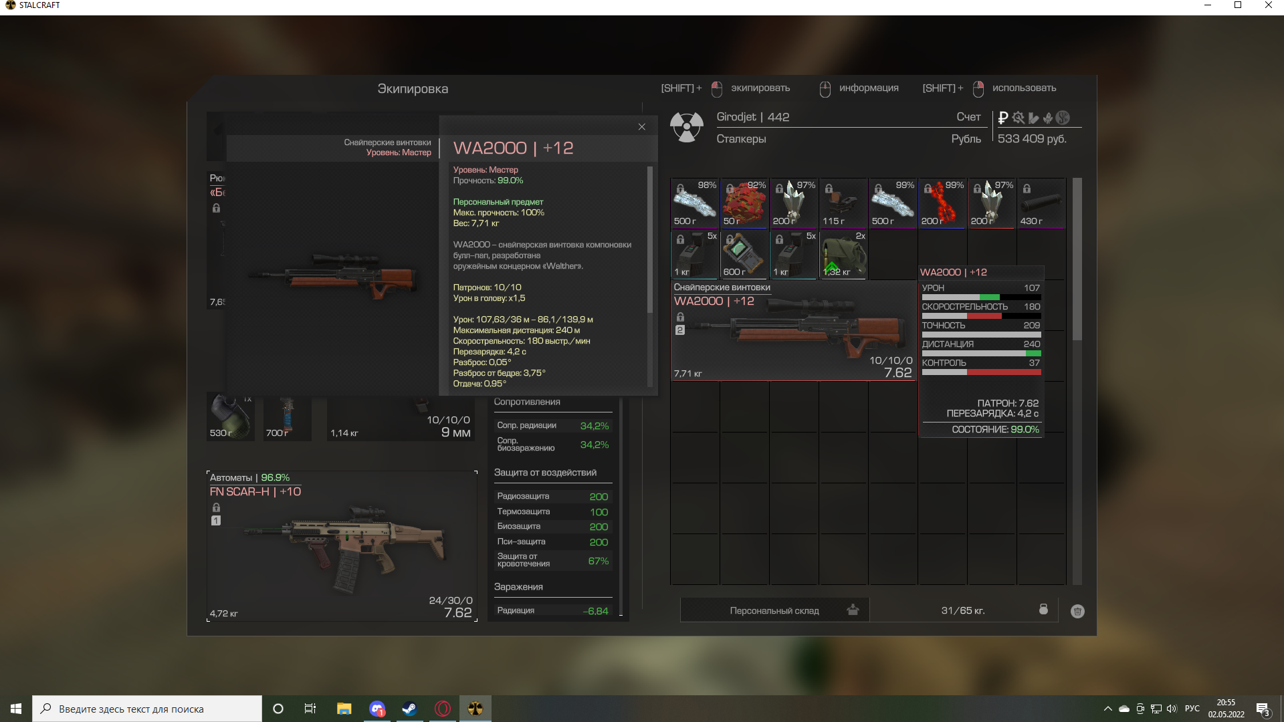Click the Сопротивления section header
This screenshot has height=722, width=1284.
coord(527,402)
